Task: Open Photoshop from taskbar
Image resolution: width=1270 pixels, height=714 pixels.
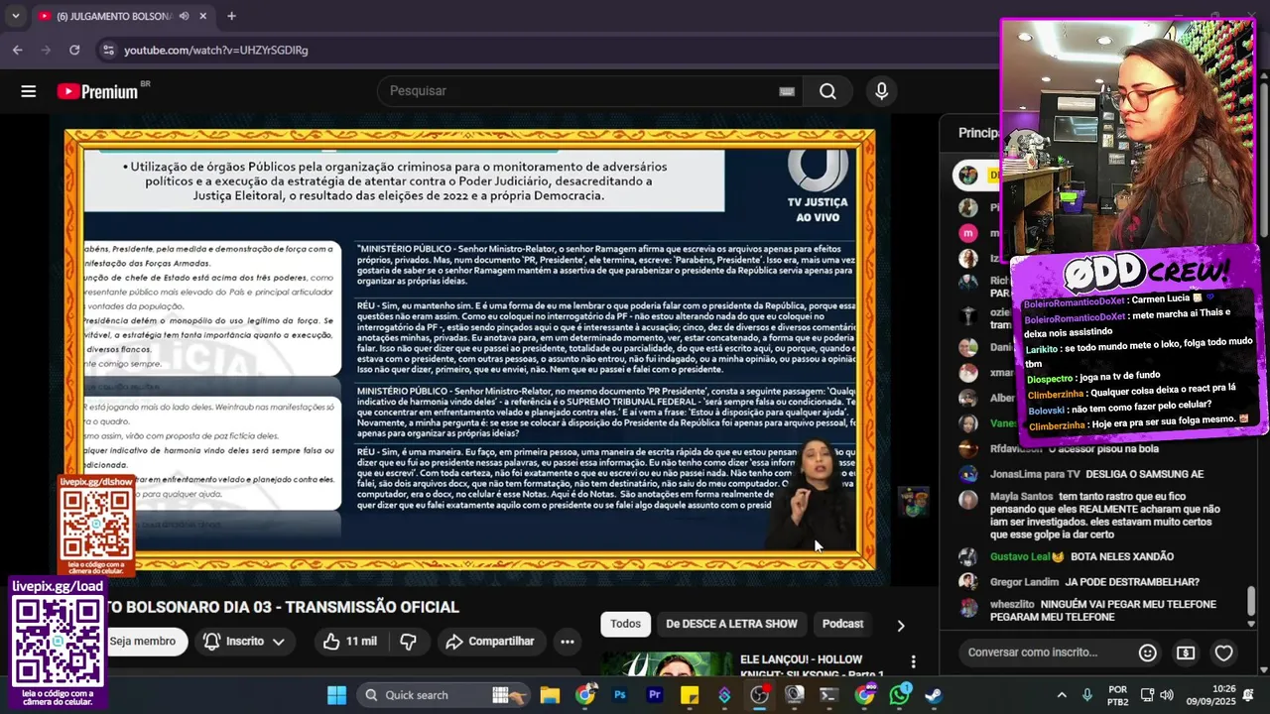Action: coord(620,695)
